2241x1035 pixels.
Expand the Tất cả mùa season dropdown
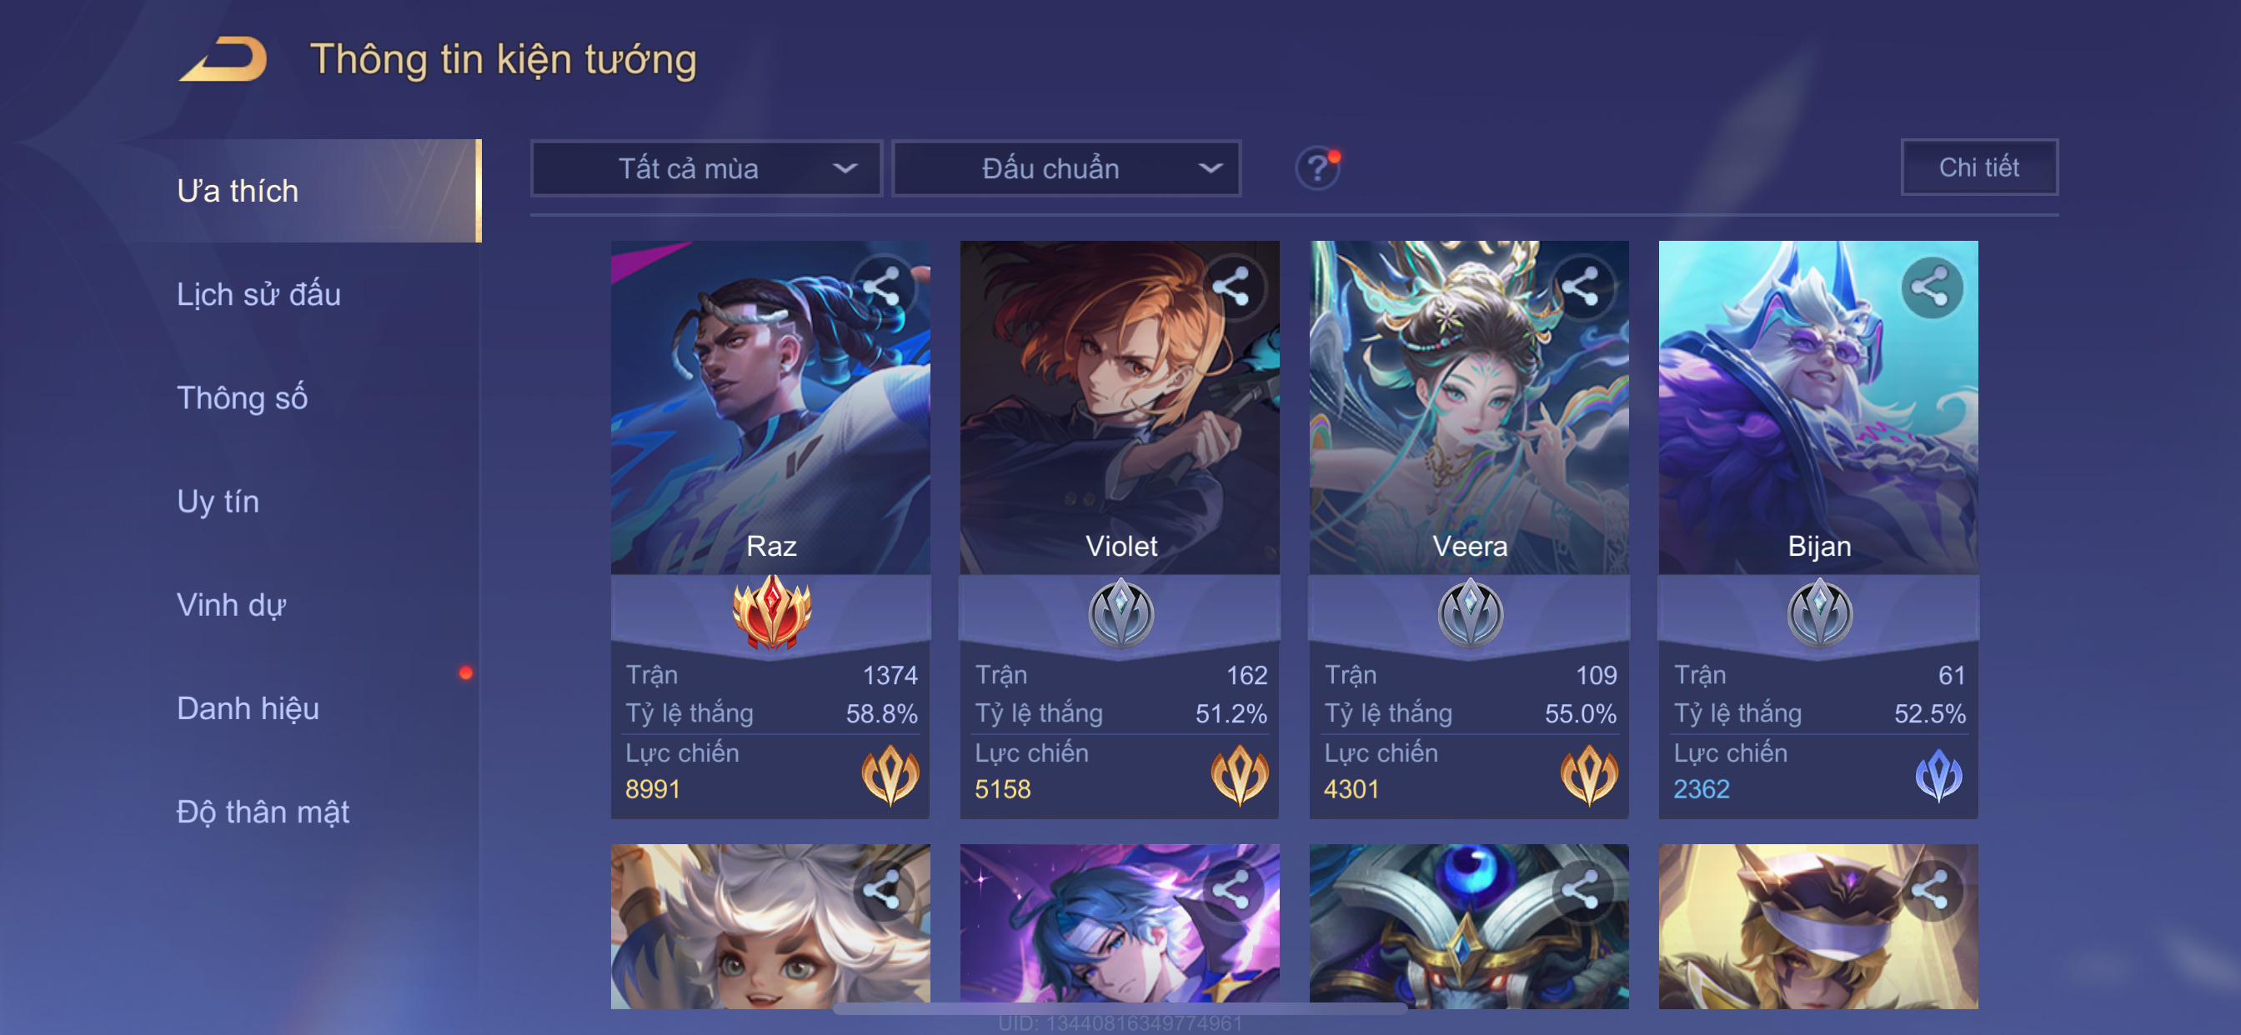[x=706, y=167]
